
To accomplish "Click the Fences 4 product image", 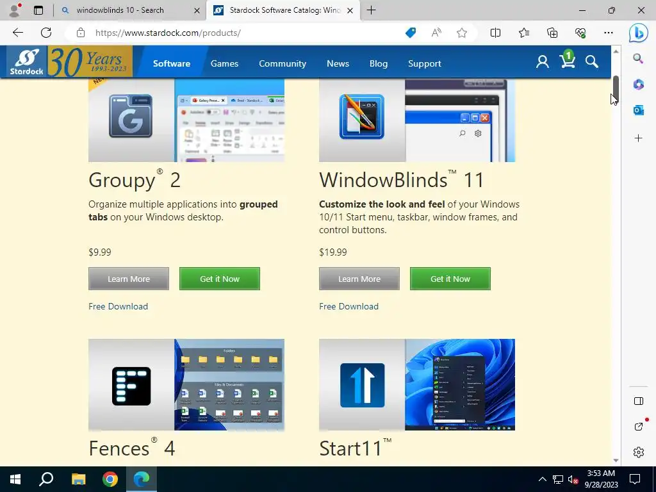I will [x=186, y=384].
